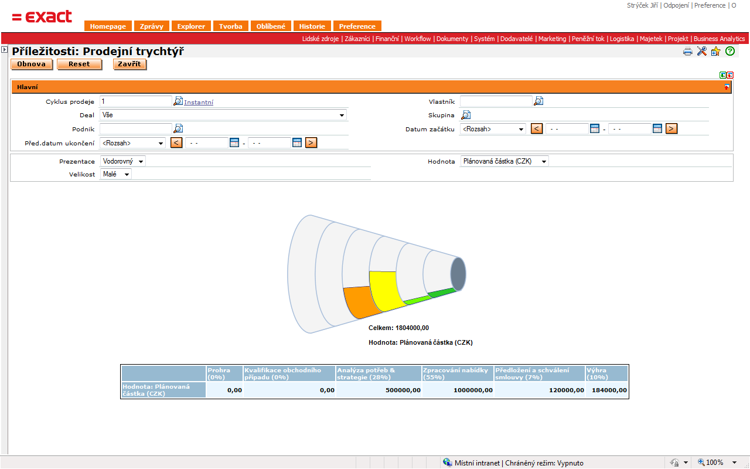Next period arrow for Před.datum ukončení
750x469 pixels.
coord(311,142)
